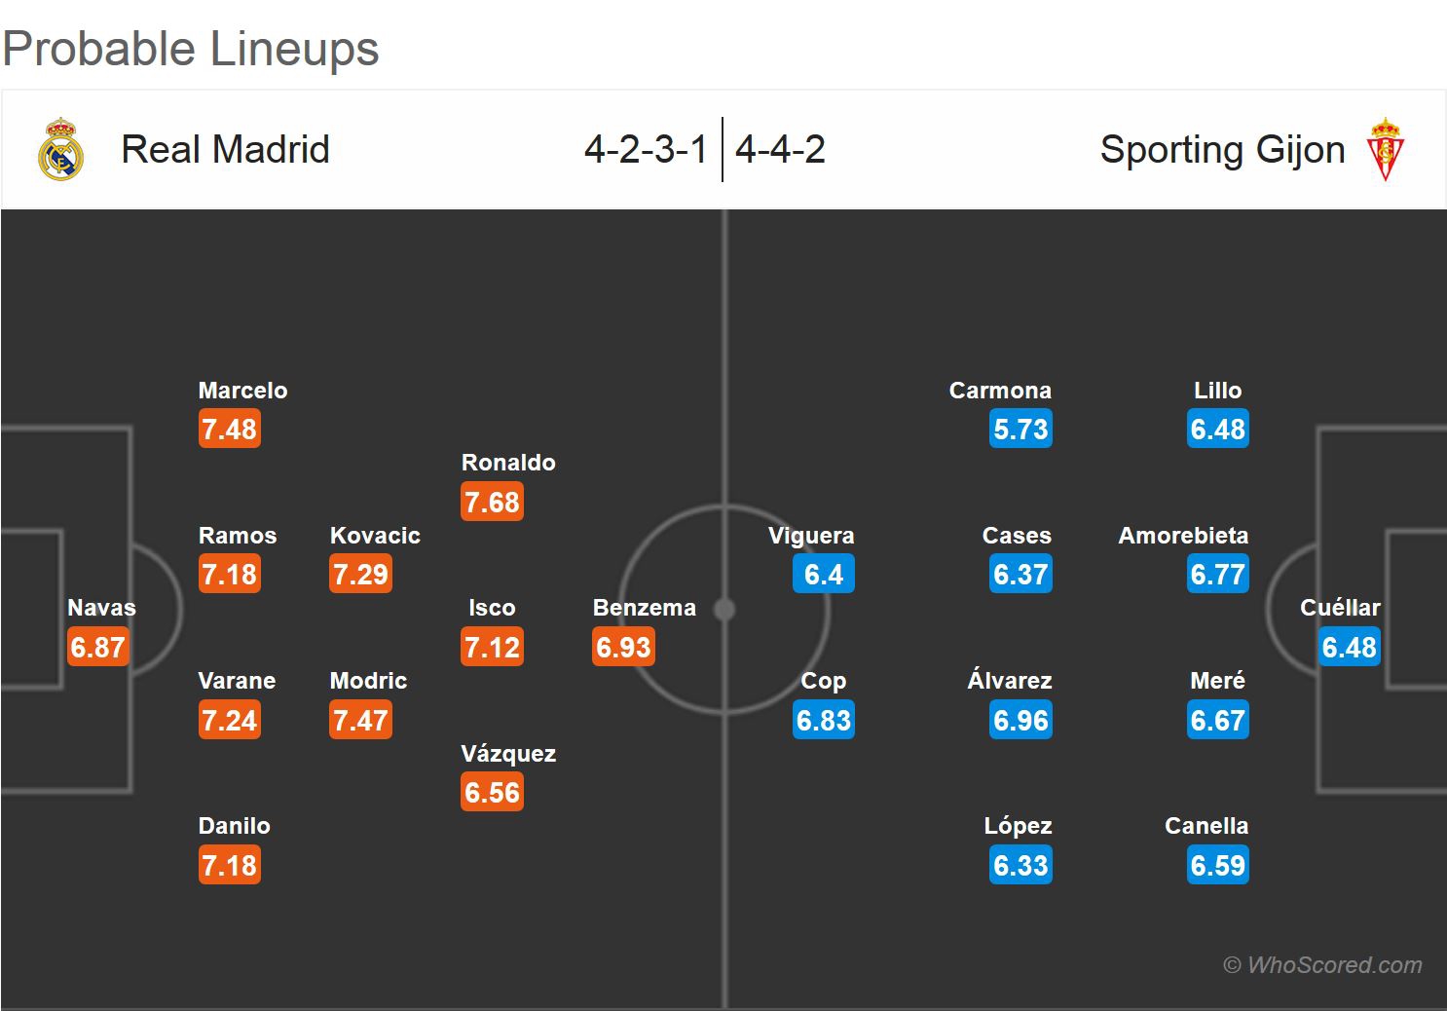Viewport: 1447px width, 1011px height.
Task: Select Modric's 7.47 rating badge
Action: [360, 721]
